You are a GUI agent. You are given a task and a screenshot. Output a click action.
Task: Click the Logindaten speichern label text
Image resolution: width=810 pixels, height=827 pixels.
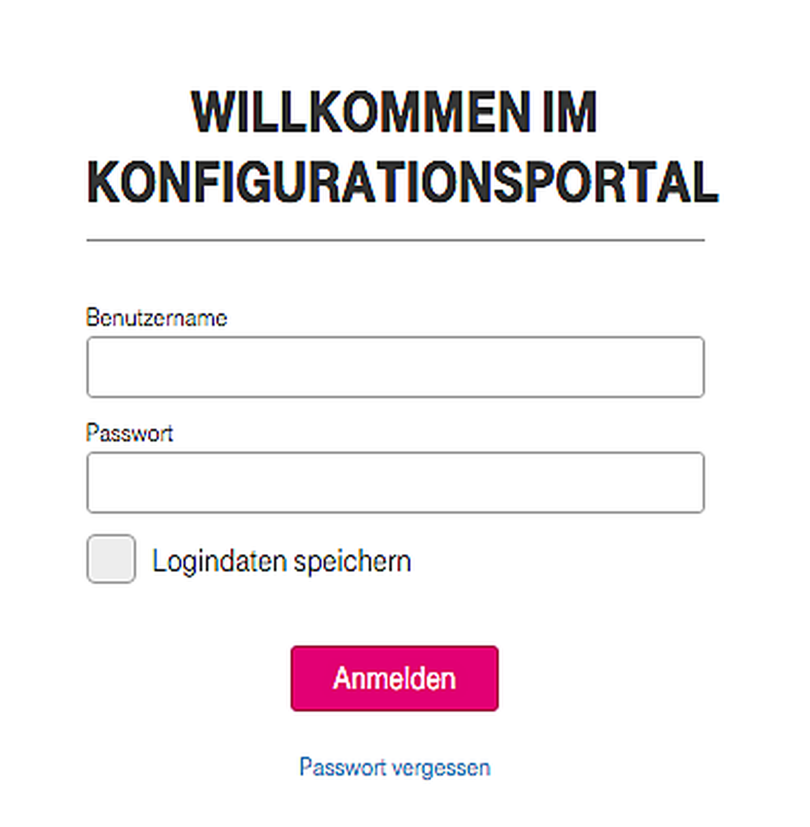(281, 561)
